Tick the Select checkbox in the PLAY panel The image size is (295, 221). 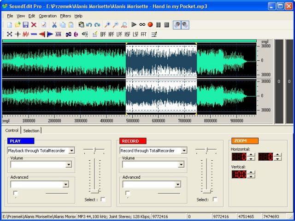(x=103, y=199)
